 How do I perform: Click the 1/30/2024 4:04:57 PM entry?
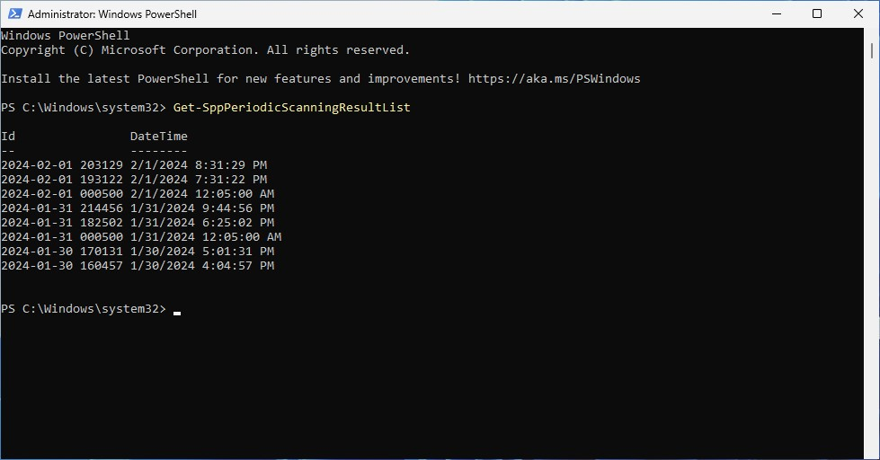(202, 265)
